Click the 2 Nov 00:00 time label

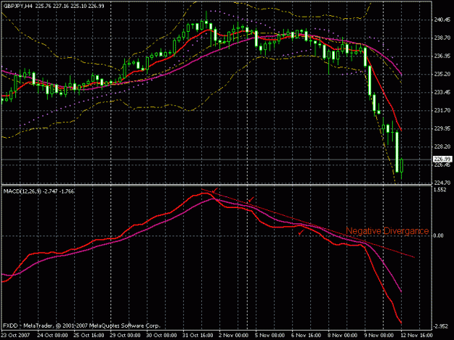click(233, 336)
